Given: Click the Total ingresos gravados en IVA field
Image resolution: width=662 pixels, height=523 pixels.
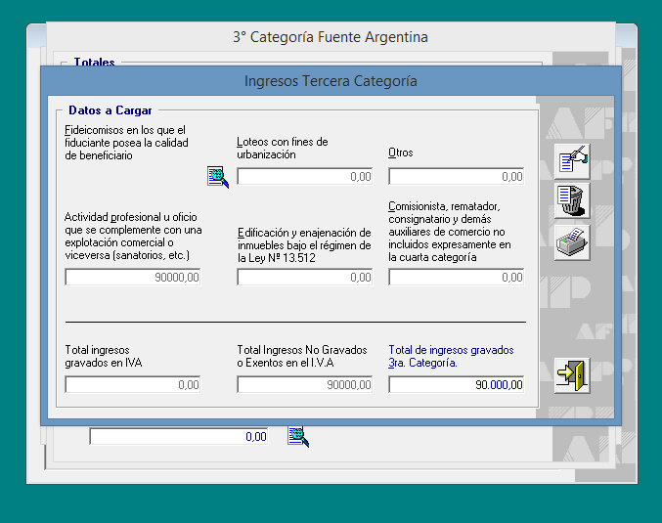Looking at the screenshot, I should point(133,385).
